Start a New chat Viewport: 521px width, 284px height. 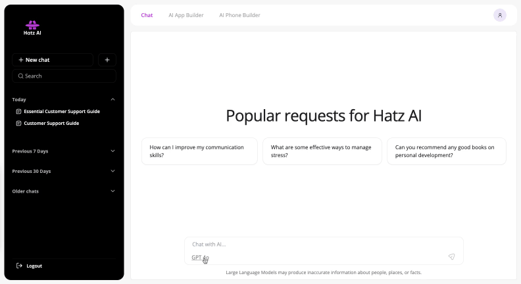(53, 60)
